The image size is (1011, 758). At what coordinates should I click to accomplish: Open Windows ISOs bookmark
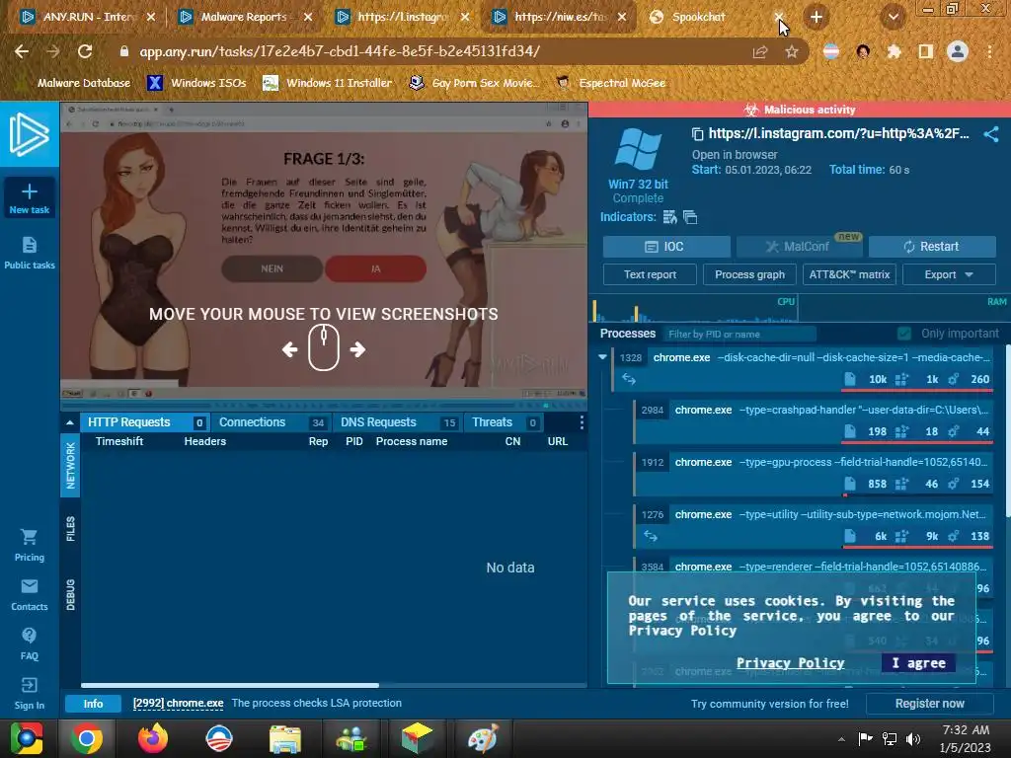197,83
